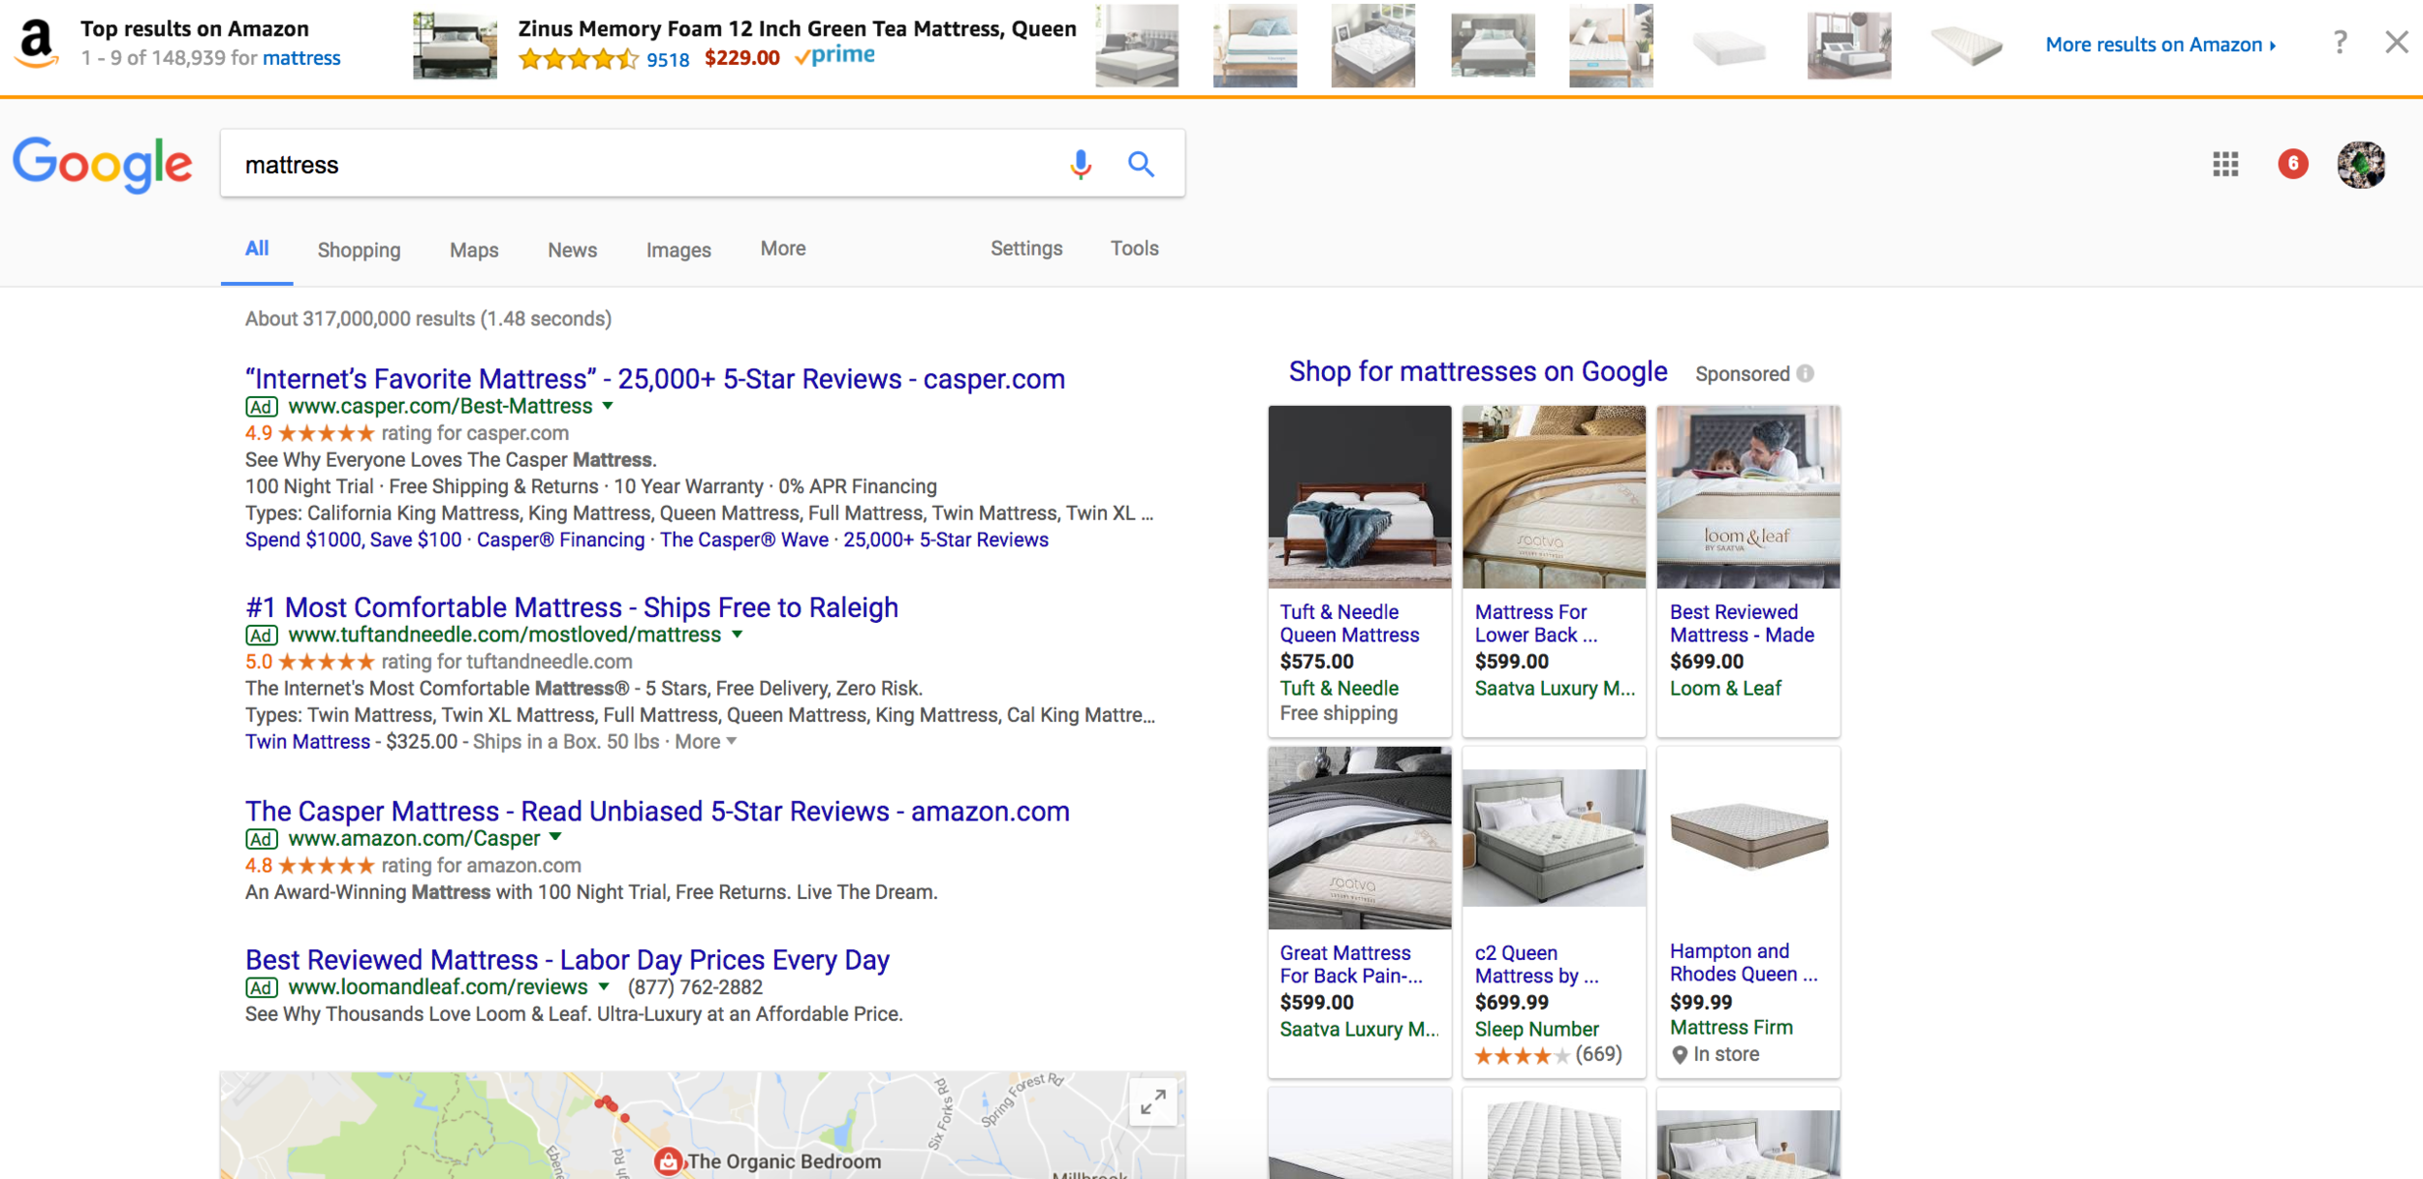Open Zinus Memory Foam Mattress title
The height and width of the screenshot is (1179, 2423).
(x=797, y=29)
